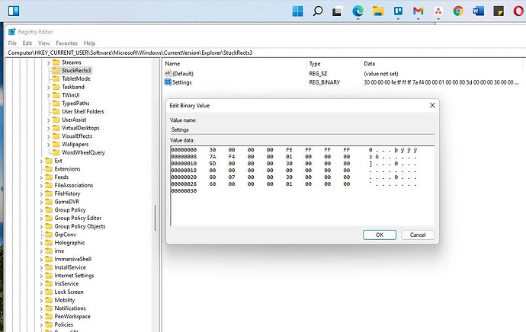This screenshot has height=332, width=526.
Task: Select the Settings binary value icon
Action: (168, 82)
